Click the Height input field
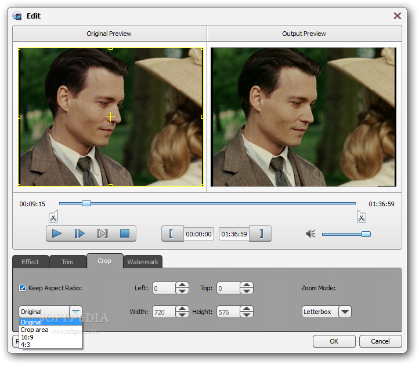The height and width of the screenshot is (365, 419). tap(229, 312)
